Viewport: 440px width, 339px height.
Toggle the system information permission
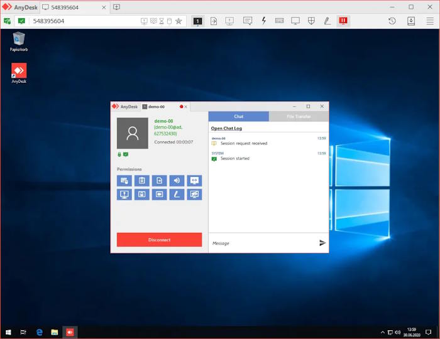click(124, 194)
